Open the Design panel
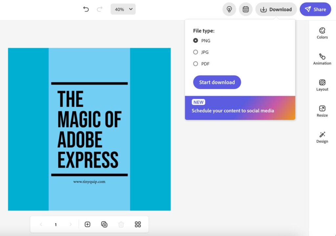This screenshot has width=336, height=236. pos(322,137)
